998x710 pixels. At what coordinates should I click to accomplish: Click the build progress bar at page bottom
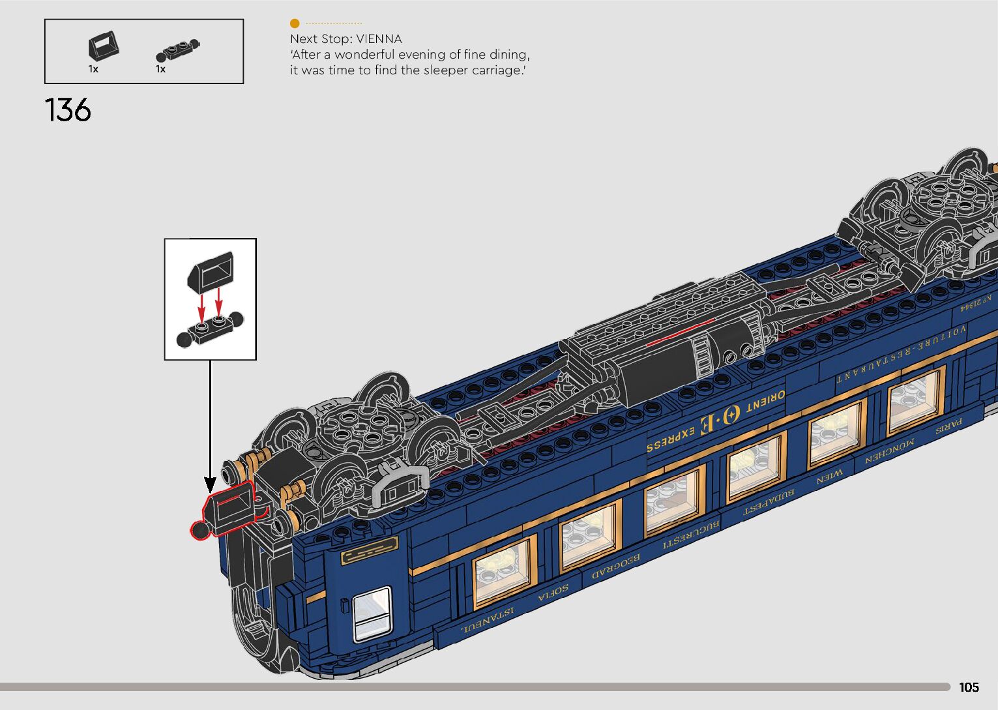pos(475,687)
